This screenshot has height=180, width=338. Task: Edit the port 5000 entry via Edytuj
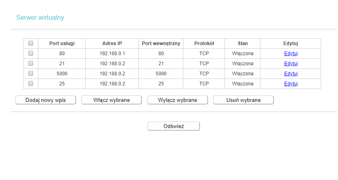pos(291,74)
